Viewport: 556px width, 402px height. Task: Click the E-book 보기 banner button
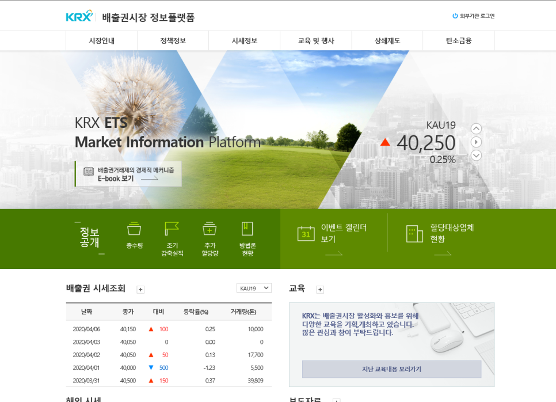pos(128,174)
